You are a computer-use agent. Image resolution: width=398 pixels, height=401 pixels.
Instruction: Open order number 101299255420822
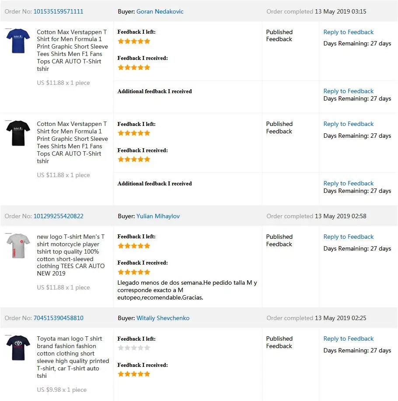[58, 216]
